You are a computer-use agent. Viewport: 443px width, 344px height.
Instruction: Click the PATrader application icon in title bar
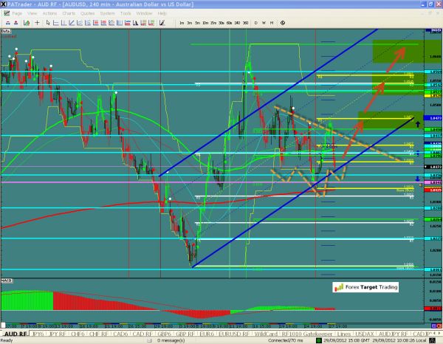pyautogui.click(x=4, y=4)
